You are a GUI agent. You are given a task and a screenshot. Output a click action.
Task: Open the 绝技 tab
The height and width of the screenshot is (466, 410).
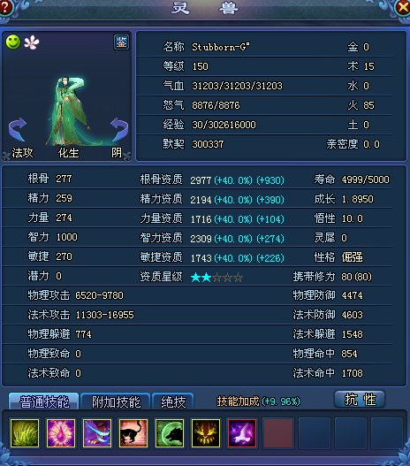click(173, 401)
